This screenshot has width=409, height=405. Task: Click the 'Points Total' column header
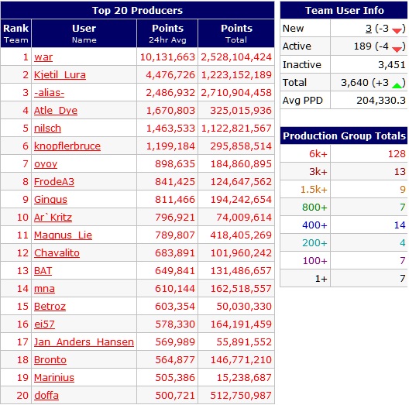click(x=236, y=33)
